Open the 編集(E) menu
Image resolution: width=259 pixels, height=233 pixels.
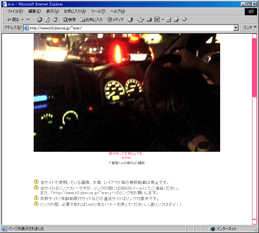pos(35,11)
